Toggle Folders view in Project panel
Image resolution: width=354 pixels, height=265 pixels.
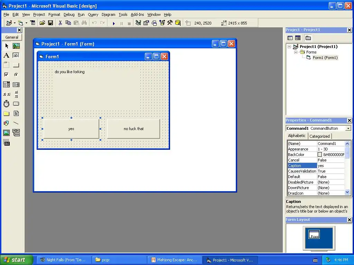point(308,38)
